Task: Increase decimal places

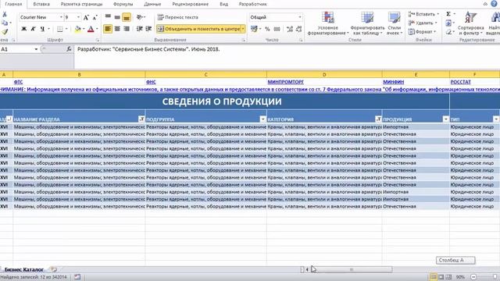Action: [x=290, y=29]
